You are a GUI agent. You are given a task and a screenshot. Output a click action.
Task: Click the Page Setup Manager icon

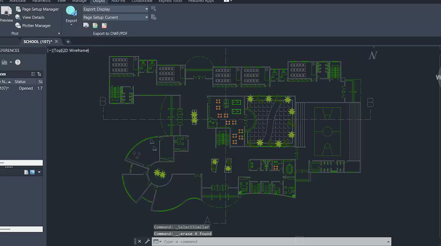coord(18,9)
